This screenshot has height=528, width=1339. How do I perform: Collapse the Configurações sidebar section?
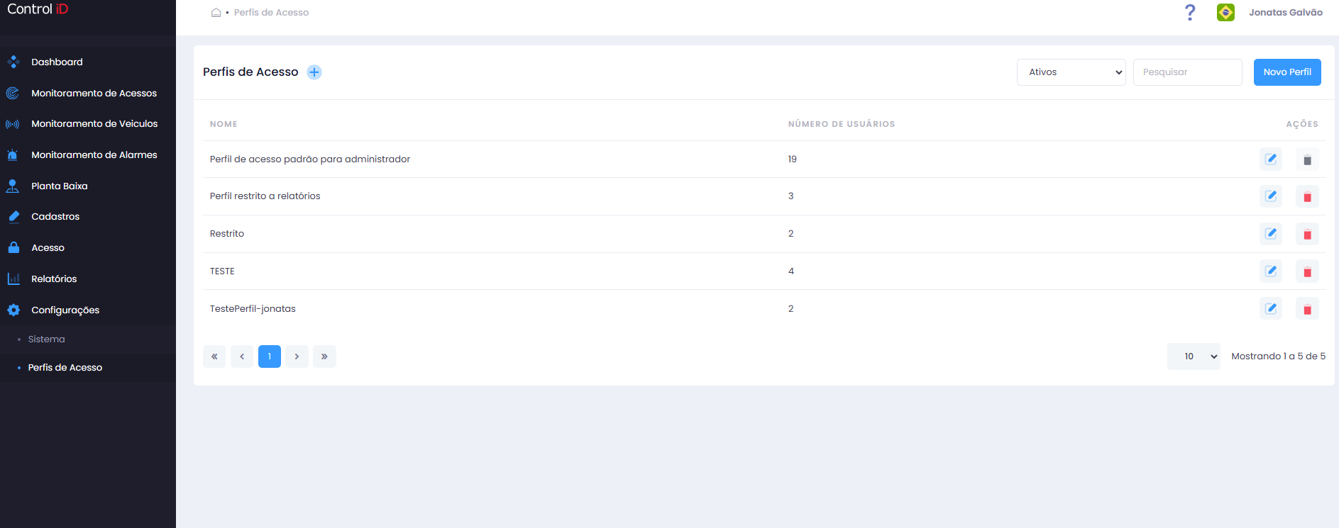tap(65, 310)
